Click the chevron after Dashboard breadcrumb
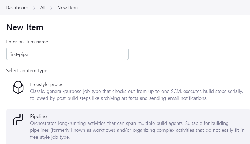 coord(34,8)
